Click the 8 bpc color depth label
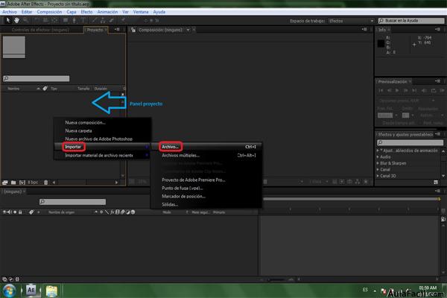This screenshot has width=447, height=298. click(x=33, y=182)
